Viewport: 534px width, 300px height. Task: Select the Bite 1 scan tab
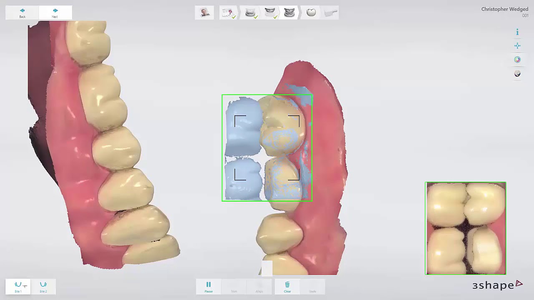point(18,287)
